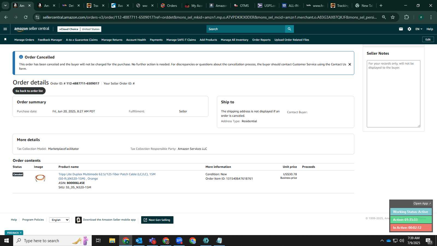Click the search magnifier button
This screenshot has height=246, width=437.
click(289, 29)
